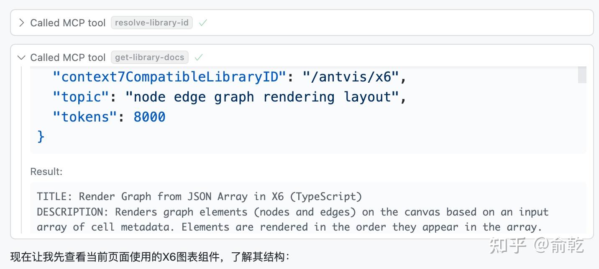Click the TITLE line in the result output
Image resolution: width=599 pixels, height=269 pixels.
199,196
